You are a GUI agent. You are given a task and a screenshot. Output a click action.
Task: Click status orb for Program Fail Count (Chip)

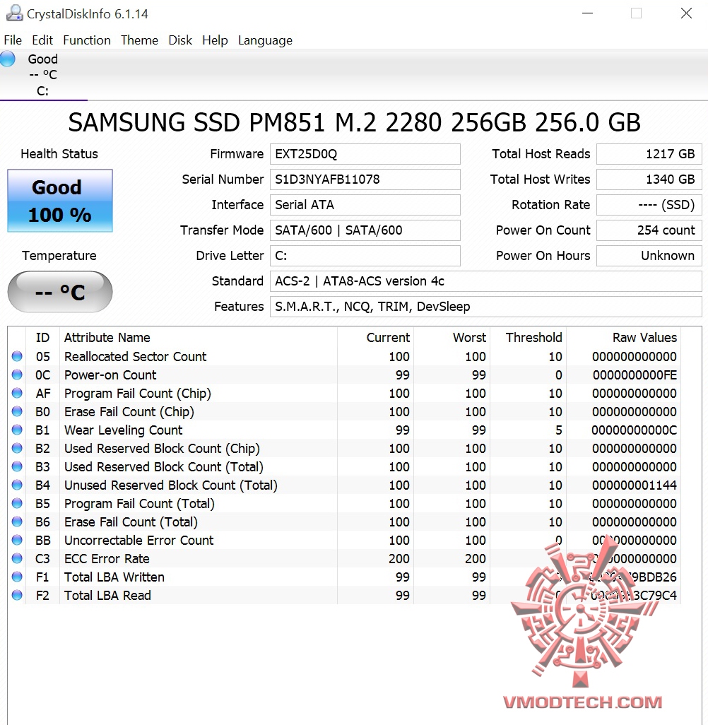click(x=17, y=393)
